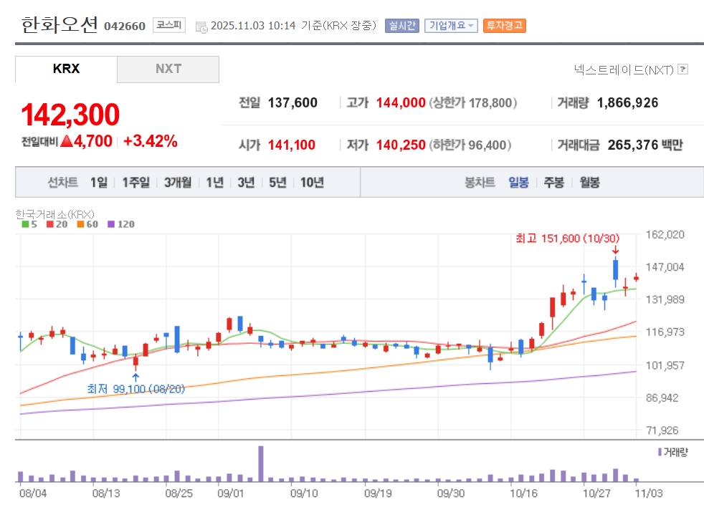Click the previous close value 137,600

(292, 102)
